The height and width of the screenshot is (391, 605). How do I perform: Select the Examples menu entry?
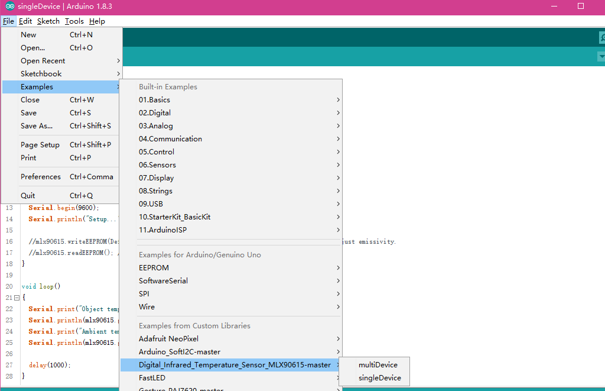[61, 87]
